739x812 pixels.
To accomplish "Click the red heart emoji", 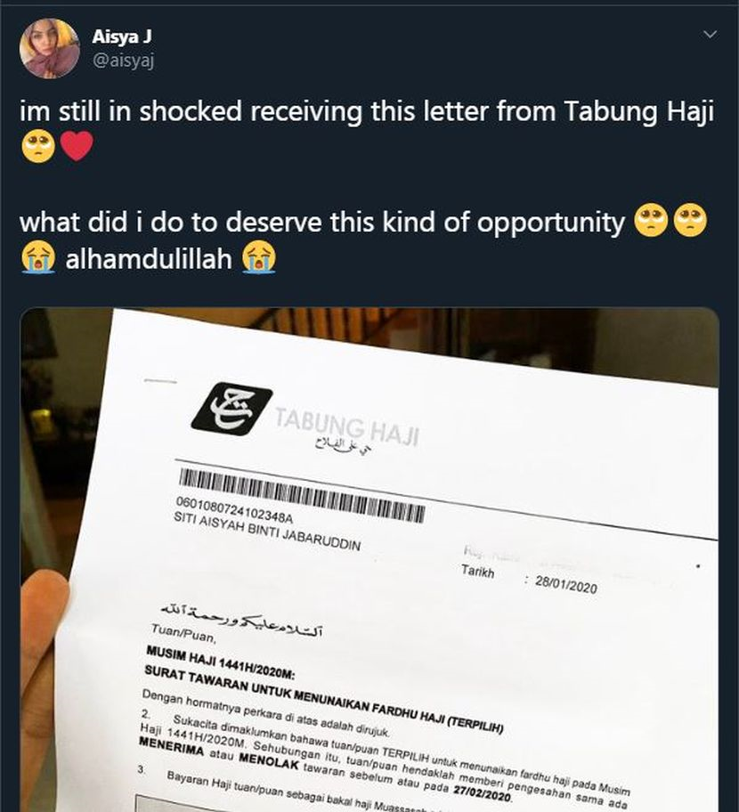I will point(77,146).
